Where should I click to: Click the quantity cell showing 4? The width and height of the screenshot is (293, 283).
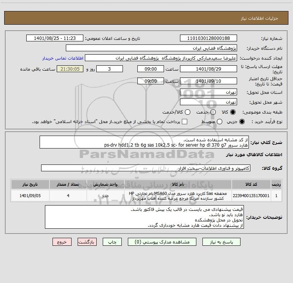pos(68,196)
